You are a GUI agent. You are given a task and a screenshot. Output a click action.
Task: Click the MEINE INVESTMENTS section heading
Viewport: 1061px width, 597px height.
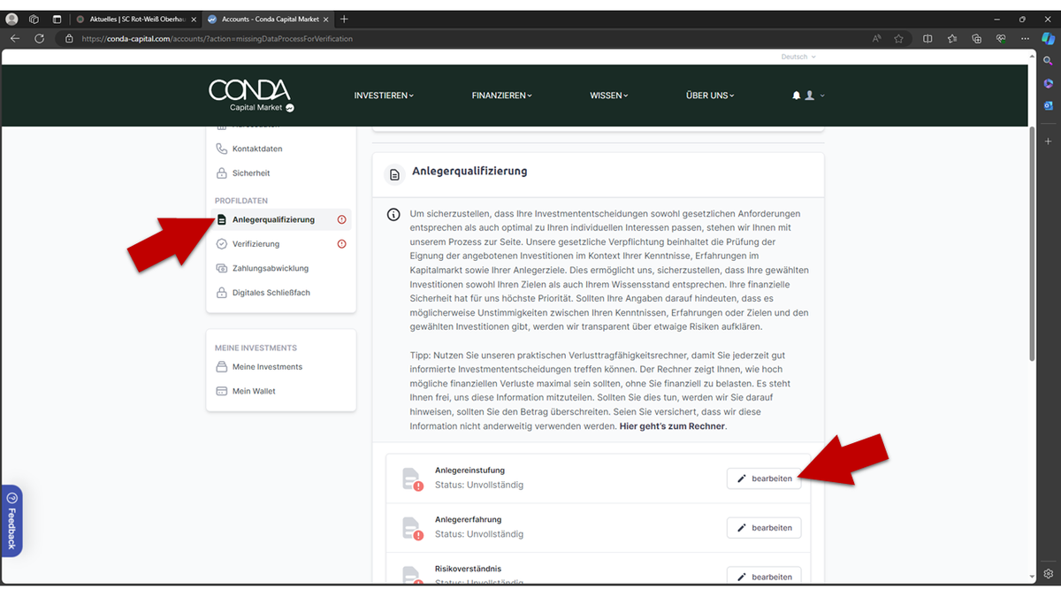point(256,348)
